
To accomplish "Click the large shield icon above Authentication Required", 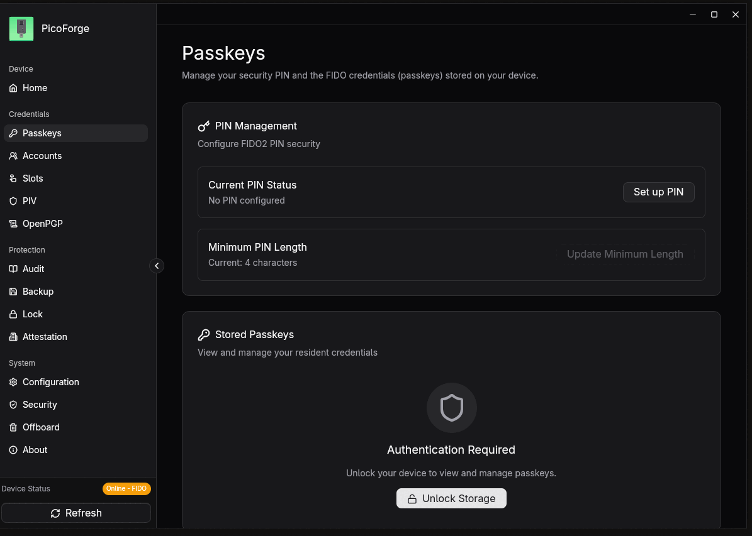I will pyautogui.click(x=452, y=408).
